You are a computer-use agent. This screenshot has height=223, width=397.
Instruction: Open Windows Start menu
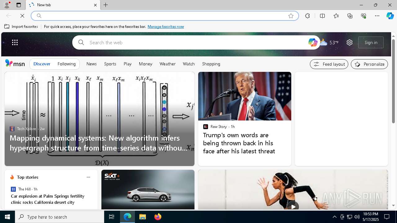click(x=7, y=217)
